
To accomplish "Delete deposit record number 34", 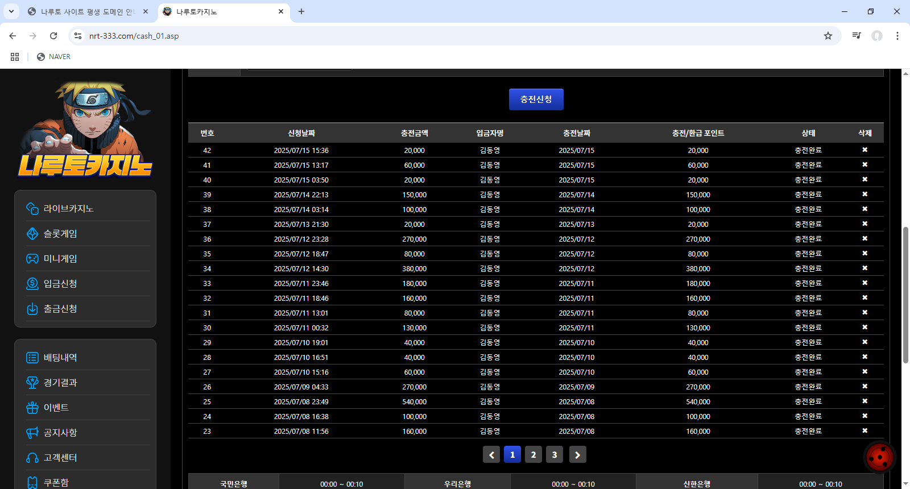I will [x=864, y=268].
